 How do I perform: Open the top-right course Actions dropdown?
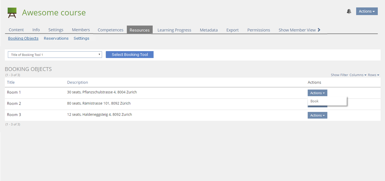point(367,11)
